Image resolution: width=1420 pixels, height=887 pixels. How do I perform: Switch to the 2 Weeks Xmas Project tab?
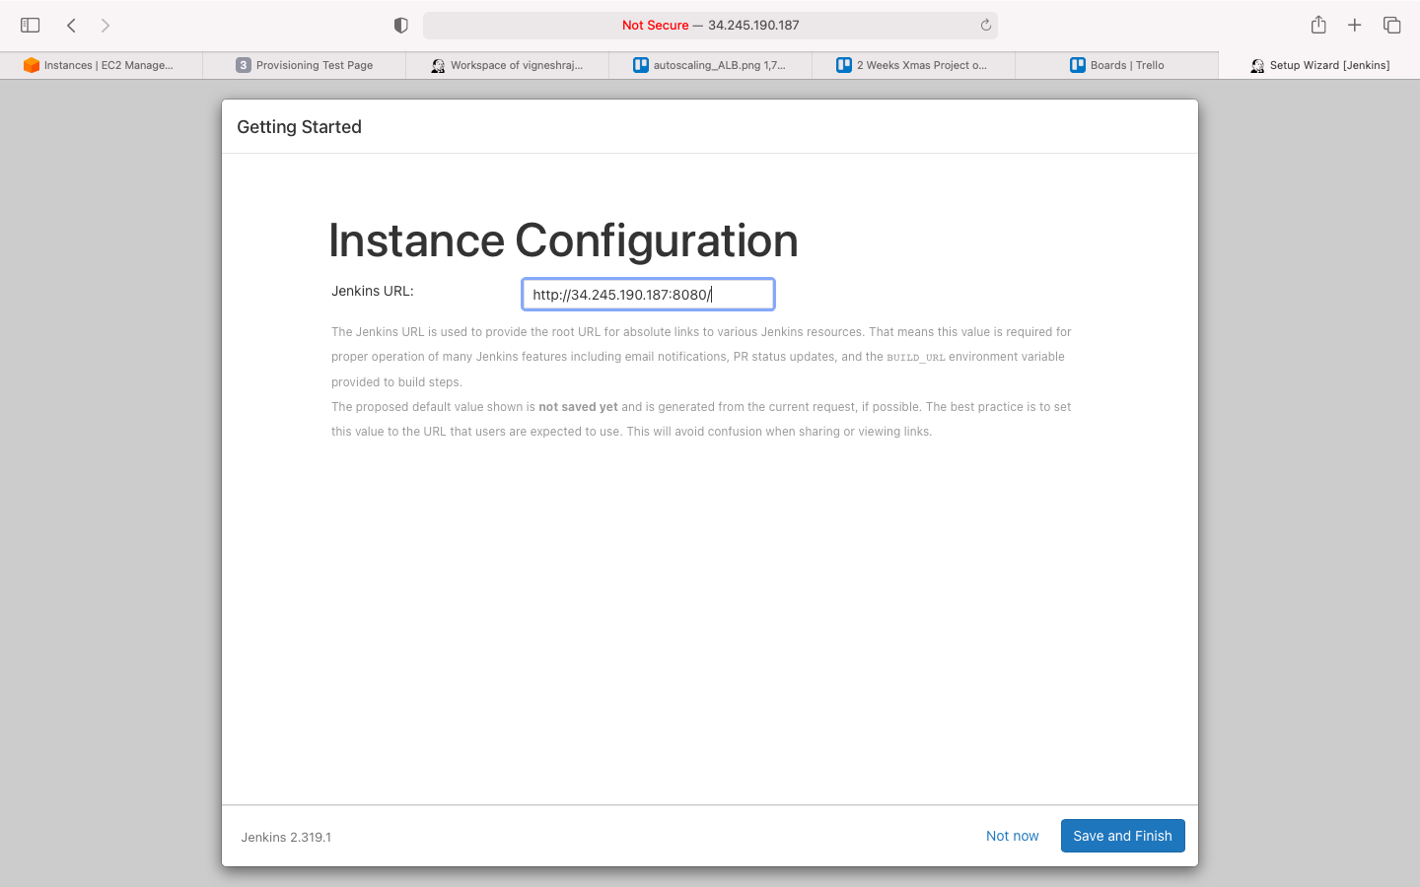click(x=914, y=65)
